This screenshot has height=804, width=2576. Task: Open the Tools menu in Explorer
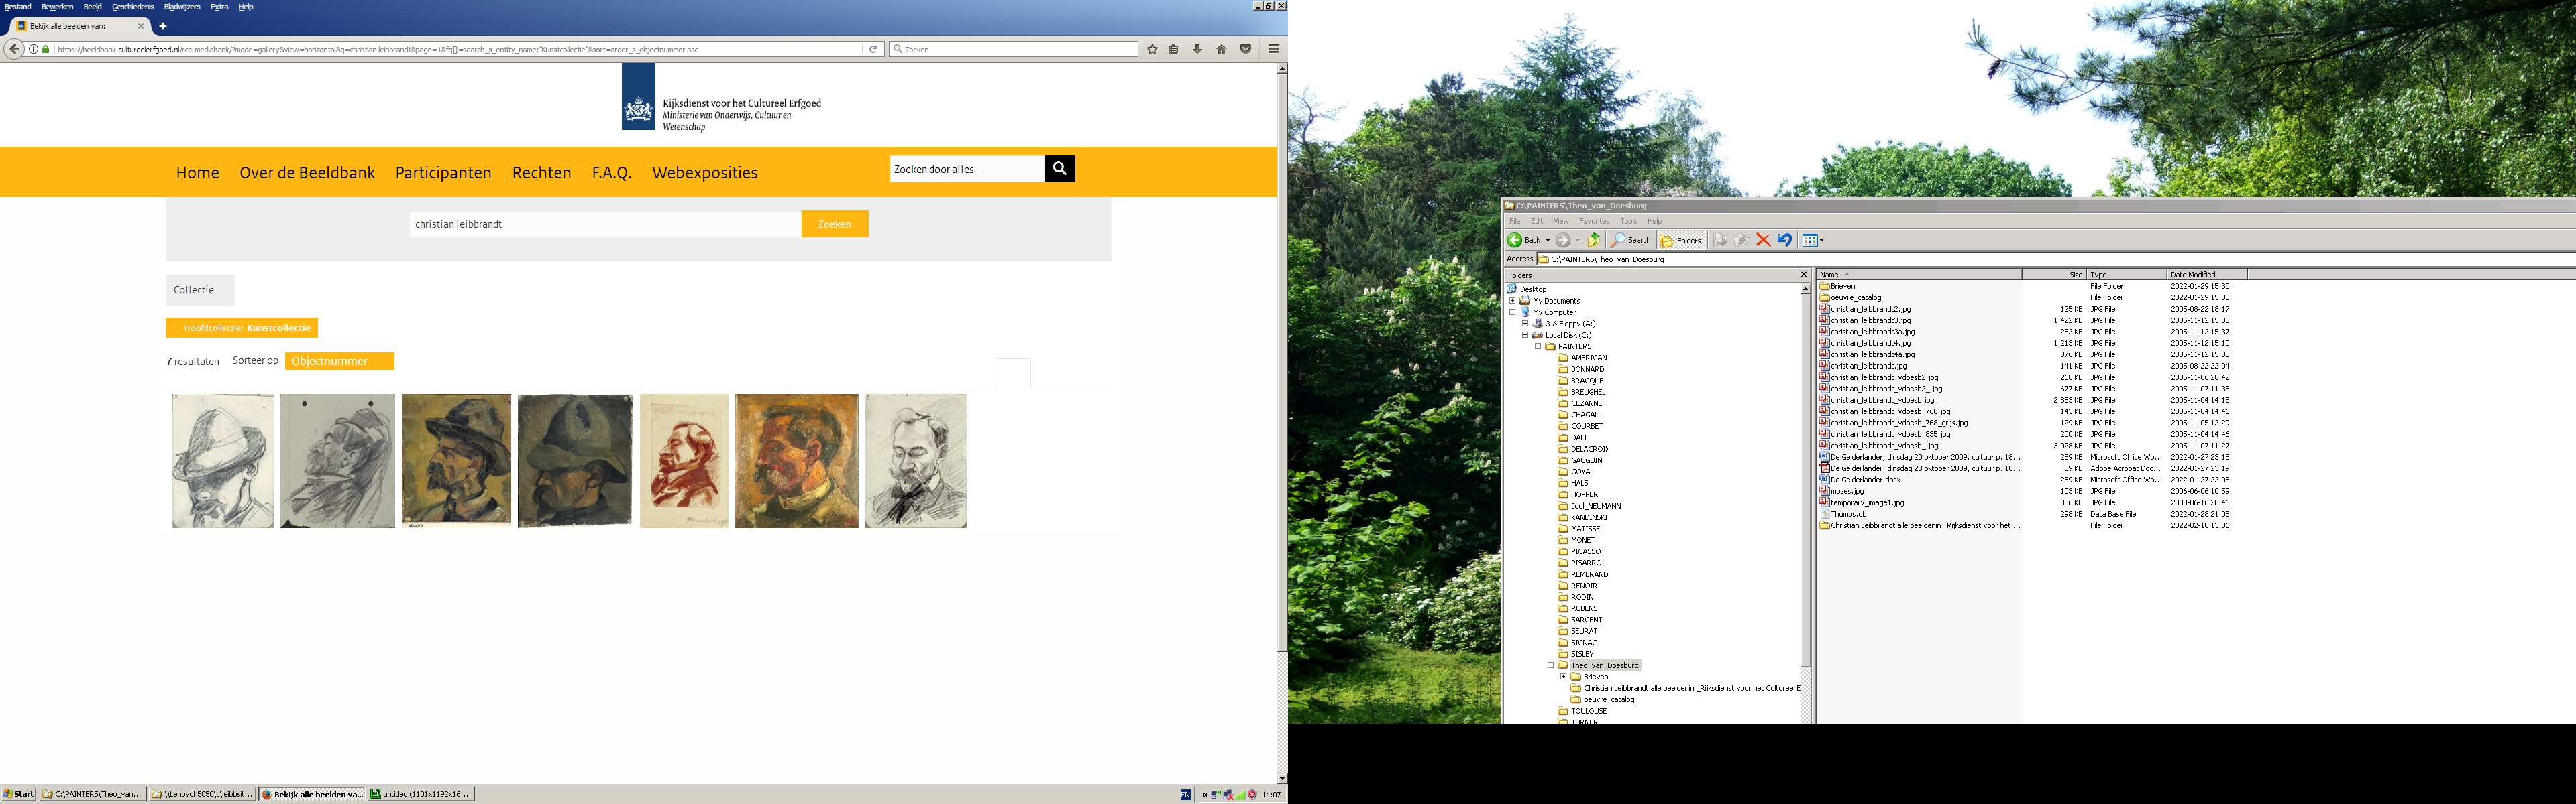(1629, 222)
